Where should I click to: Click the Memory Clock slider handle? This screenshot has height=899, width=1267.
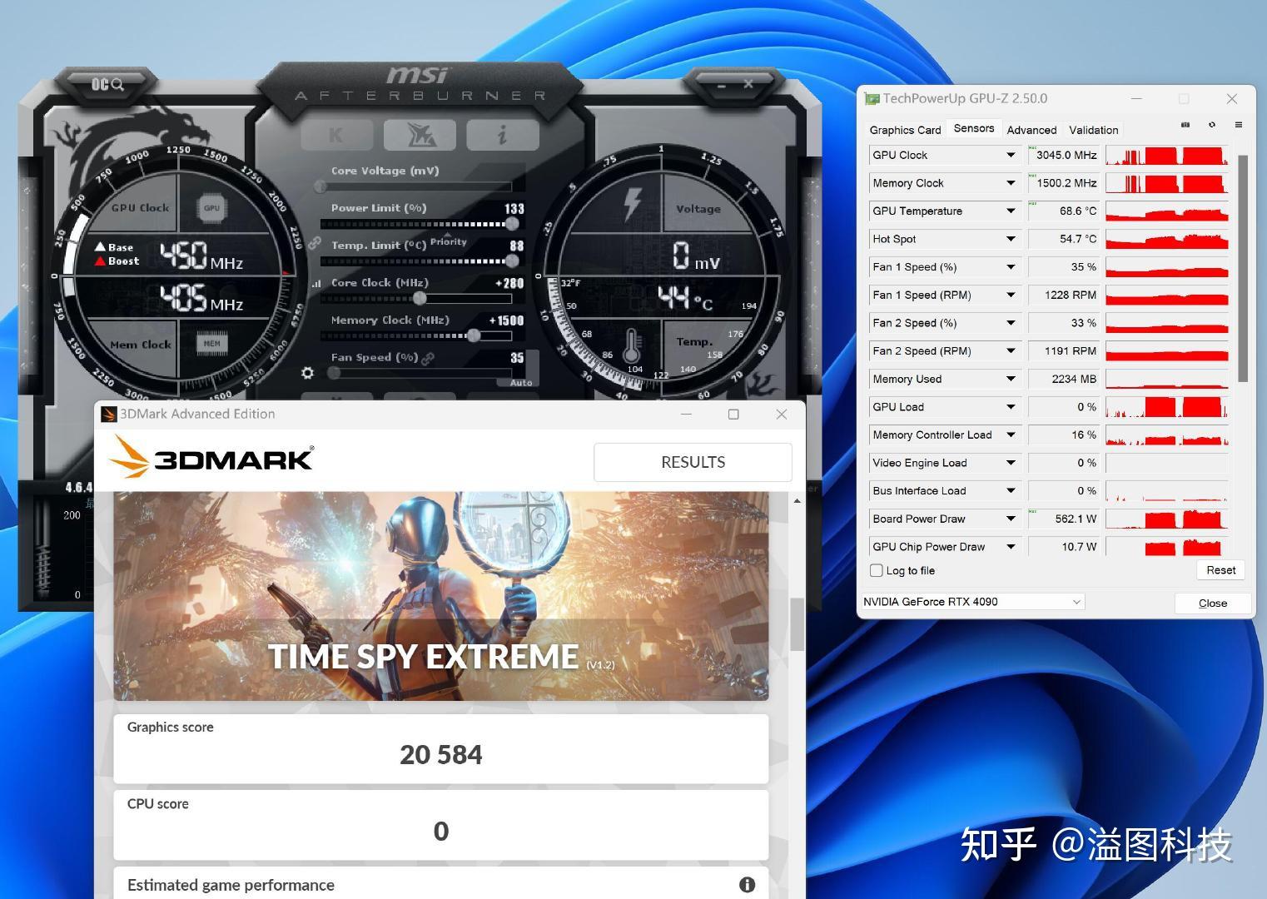474,335
